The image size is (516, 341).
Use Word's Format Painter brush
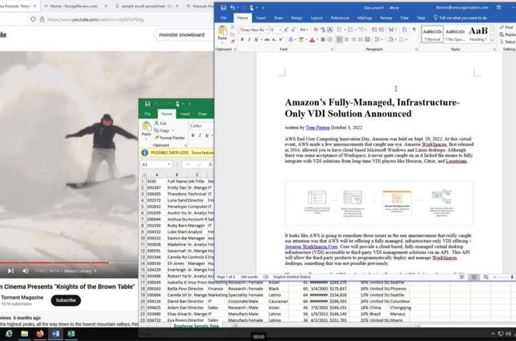[233, 42]
